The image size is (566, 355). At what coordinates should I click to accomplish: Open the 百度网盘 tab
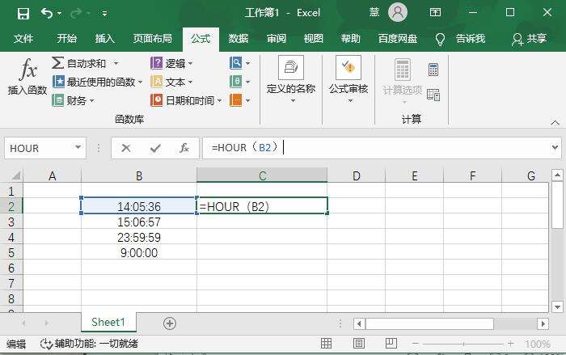point(398,38)
